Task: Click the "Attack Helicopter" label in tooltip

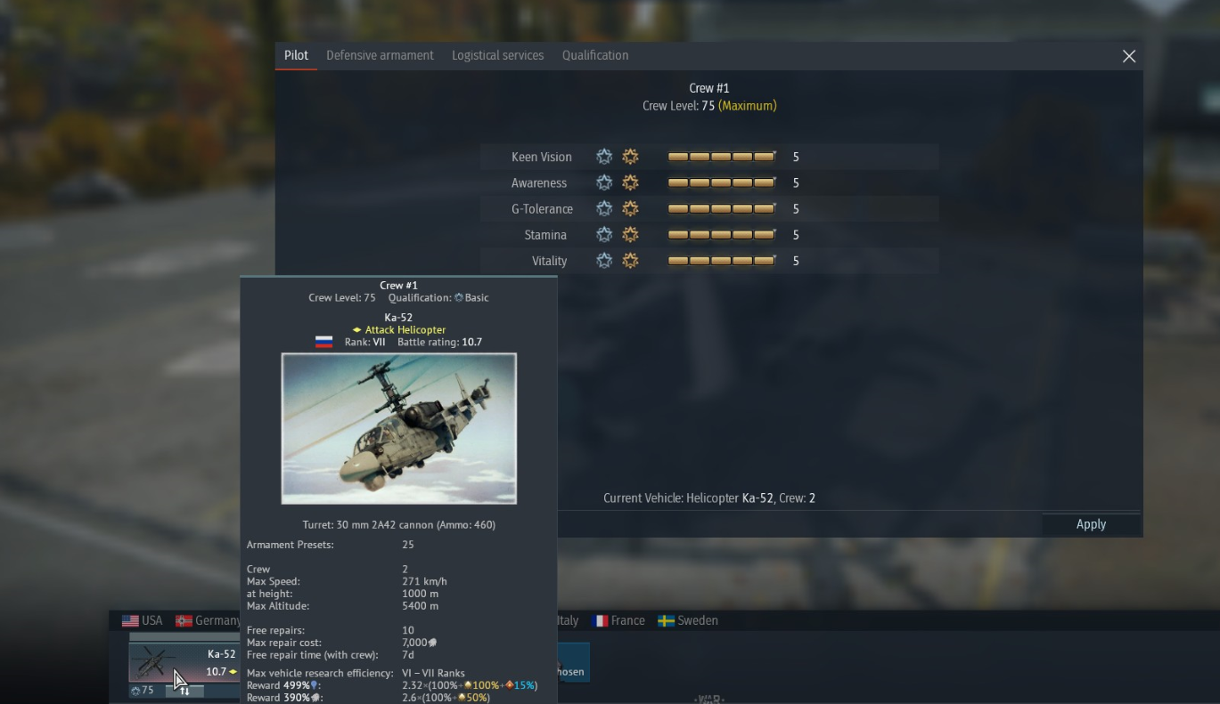Action: click(405, 329)
